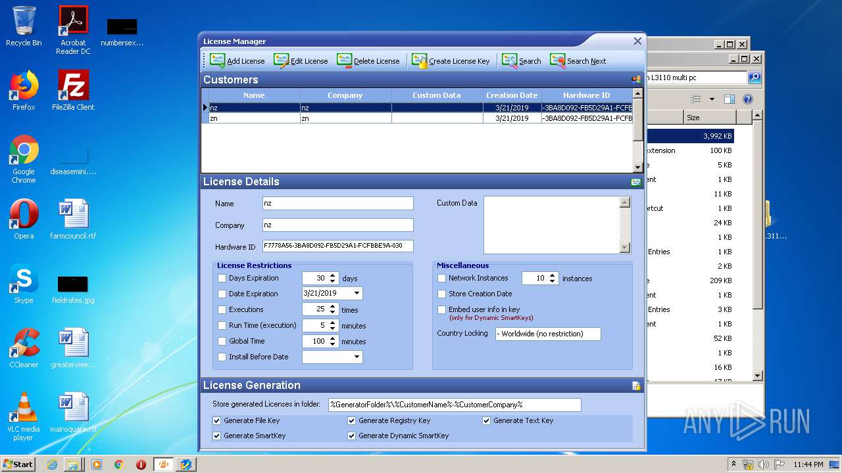Click the Hardware ID input field
This screenshot has width=842, height=473.
[338, 246]
